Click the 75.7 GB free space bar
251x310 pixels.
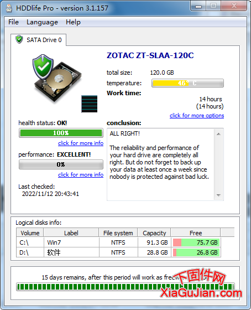[196, 242]
